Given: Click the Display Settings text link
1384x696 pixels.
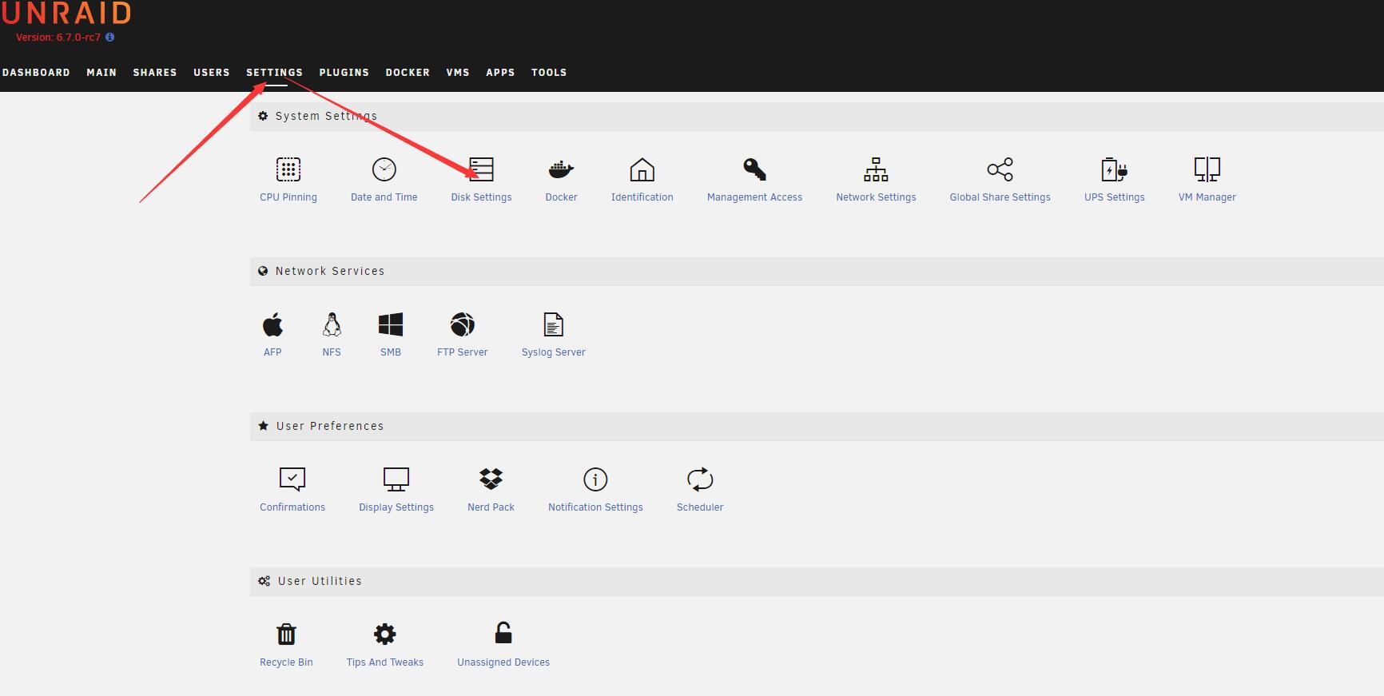Looking at the screenshot, I should (x=396, y=507).
